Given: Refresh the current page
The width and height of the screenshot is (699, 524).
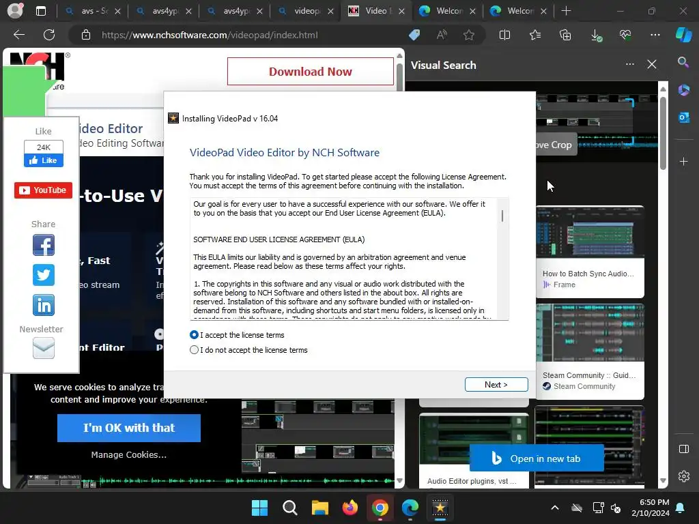Looking at the screenshot, I should pyautogui.click(x=49, y=35).
